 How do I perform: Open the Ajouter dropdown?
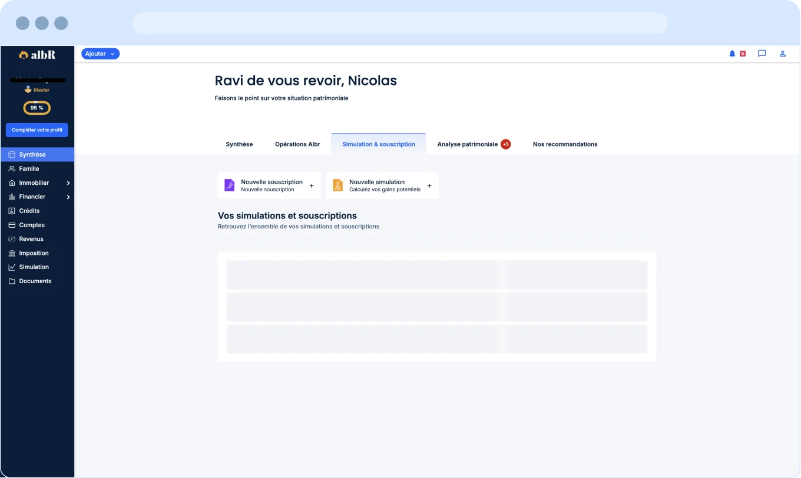(x=100, y=54)
